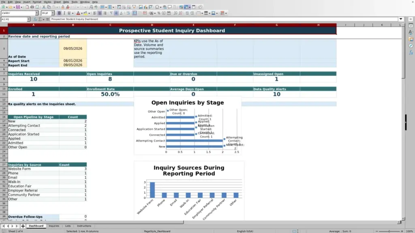Switch to the Lists sheet tab
Image resolution: width=415 pixels, height=233 pixels.
click(x=68, y=226)
